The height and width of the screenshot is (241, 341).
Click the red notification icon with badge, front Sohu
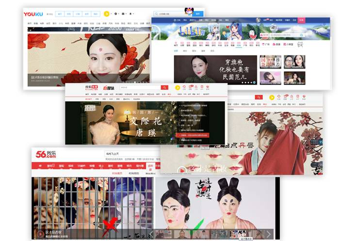pos(190,87)
